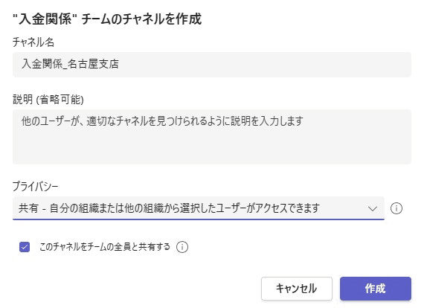The height and width of the screenshot is (308, 424).
Task: Click the チャネル名 field label
Action: pos(33,42)
